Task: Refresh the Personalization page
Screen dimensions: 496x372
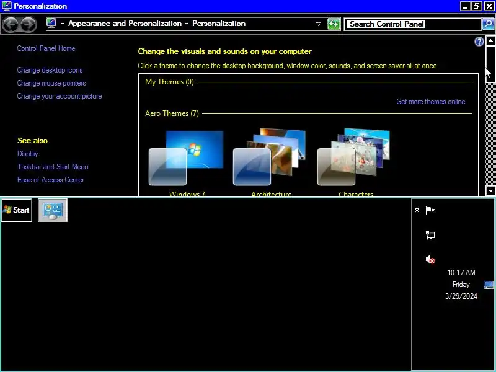Action: tap(334, 24)
